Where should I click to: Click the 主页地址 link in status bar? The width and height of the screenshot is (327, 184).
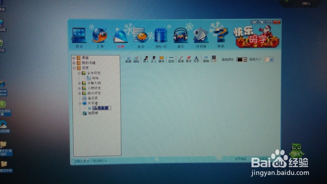240,159
